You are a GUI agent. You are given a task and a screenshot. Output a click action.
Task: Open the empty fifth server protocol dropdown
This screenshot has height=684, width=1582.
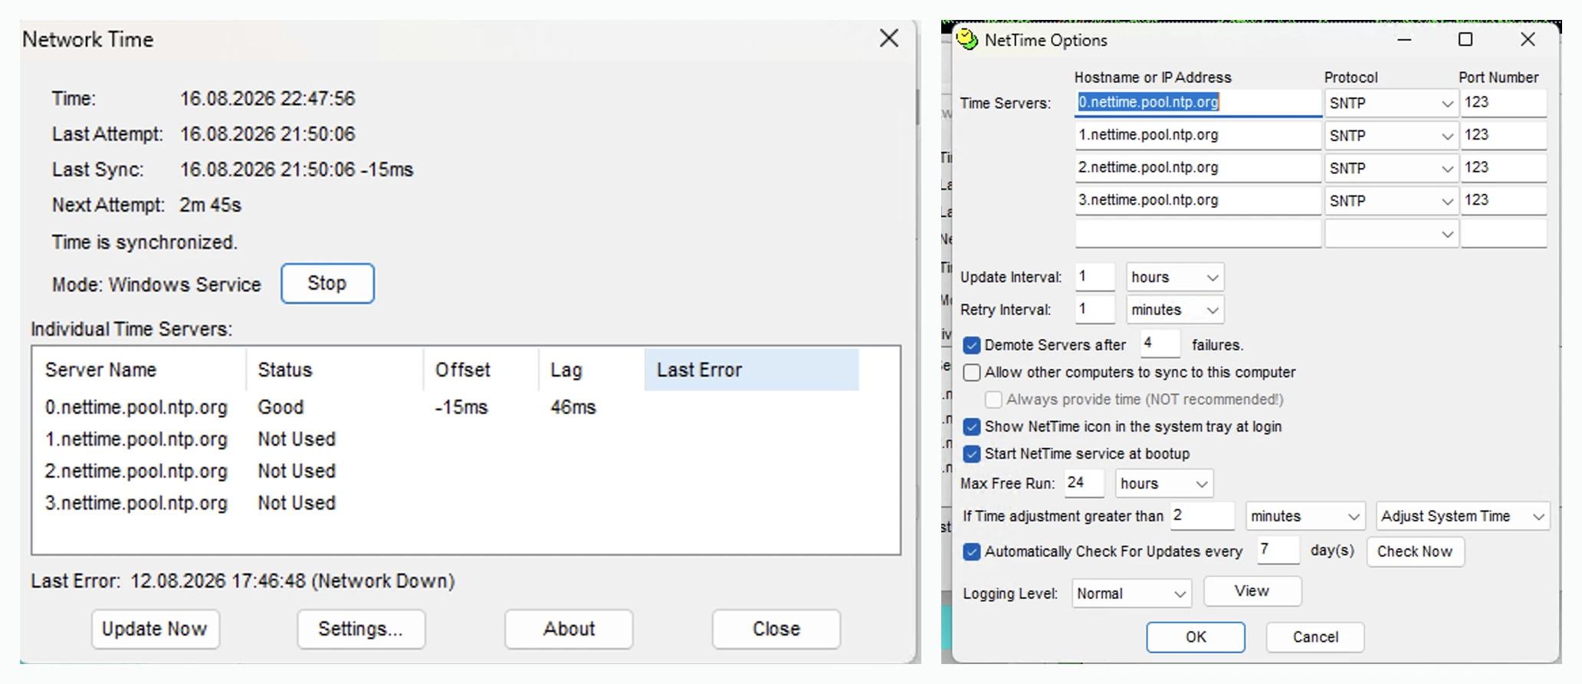[x=1391, y=234]
